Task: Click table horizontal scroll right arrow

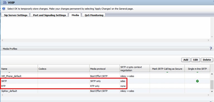Action: (208, 95)
